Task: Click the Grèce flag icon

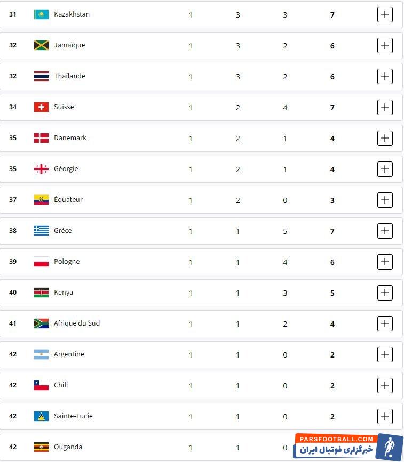Action: pos(41,231)
